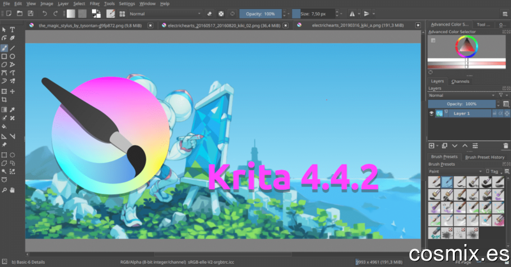Adjust the brush Opacity slider in toolbar
Viewport: 511px width, 267px height.
click(261, 13)
